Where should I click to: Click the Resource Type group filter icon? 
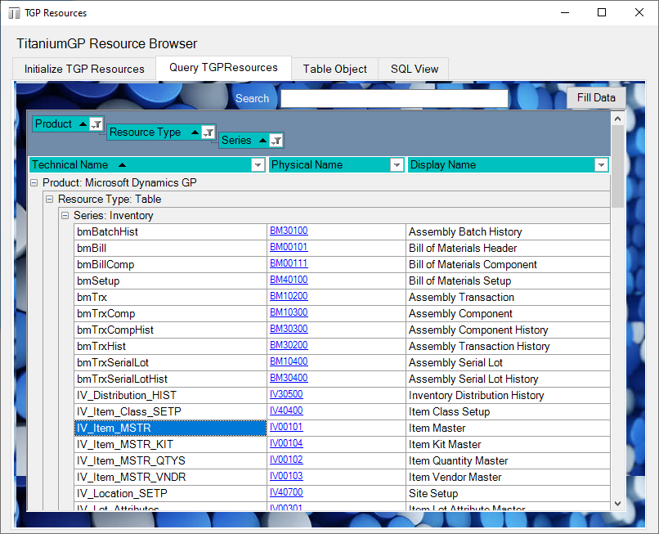[x=208, y=132]
